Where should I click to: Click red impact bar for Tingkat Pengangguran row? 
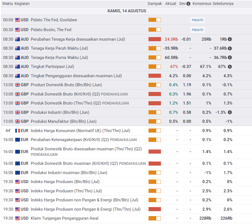tap(154, 76)
